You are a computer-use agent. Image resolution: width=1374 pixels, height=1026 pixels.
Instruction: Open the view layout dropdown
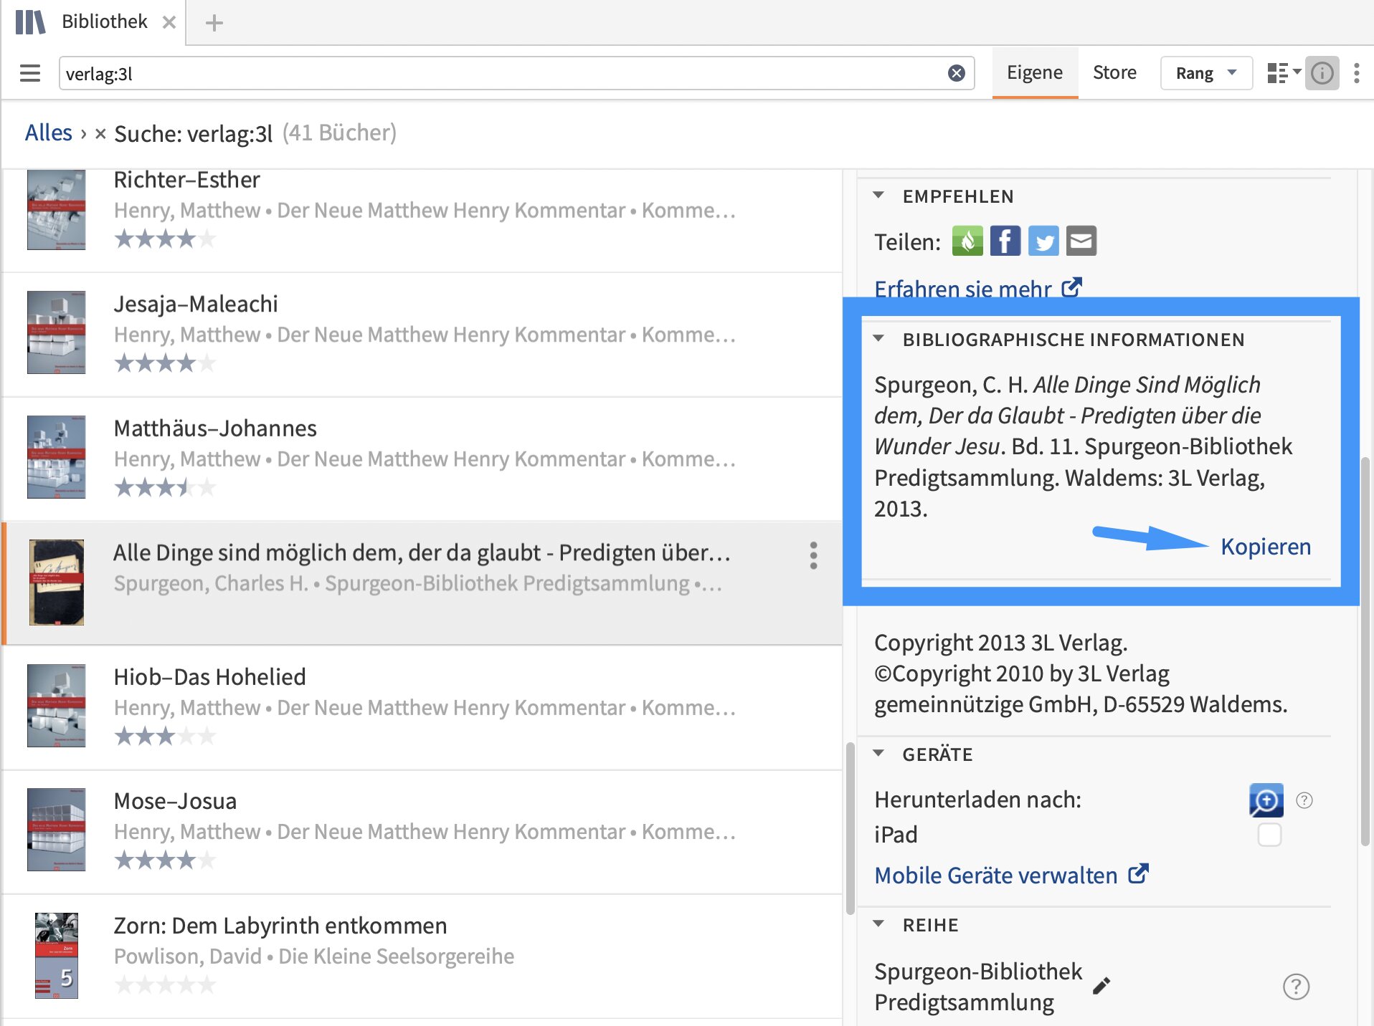[1284, 73]
